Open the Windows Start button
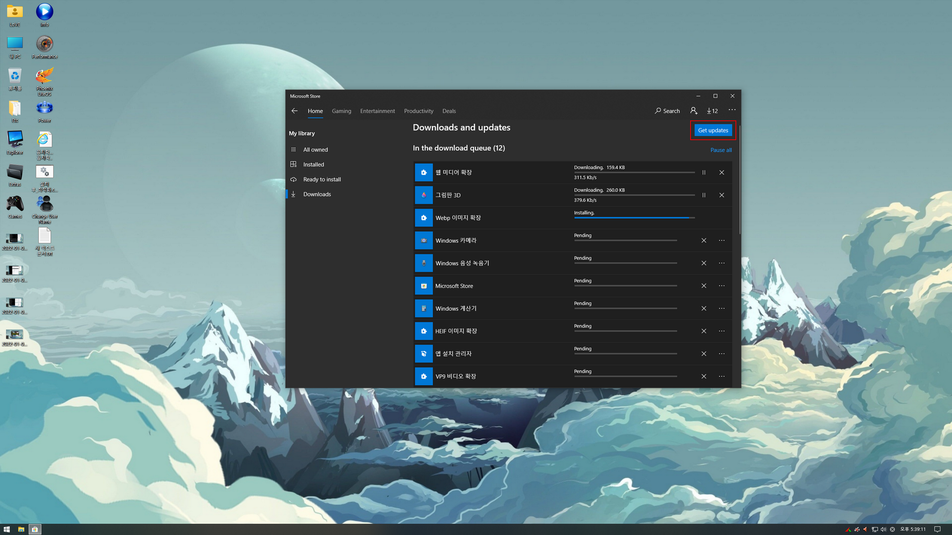 (x=7, y=529)
